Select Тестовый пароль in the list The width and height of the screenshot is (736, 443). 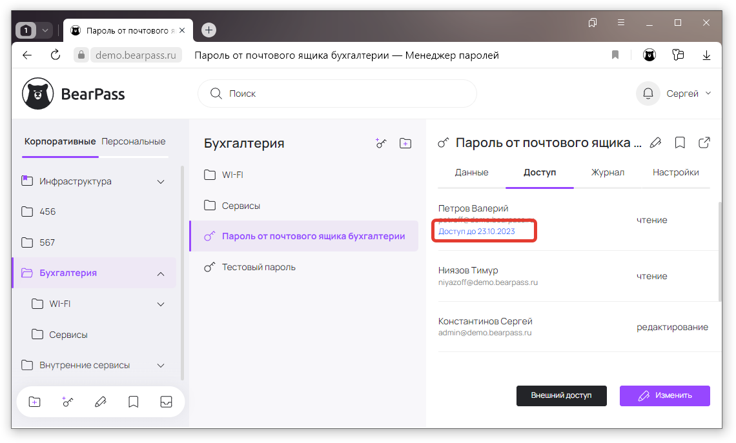click(258, 267)
